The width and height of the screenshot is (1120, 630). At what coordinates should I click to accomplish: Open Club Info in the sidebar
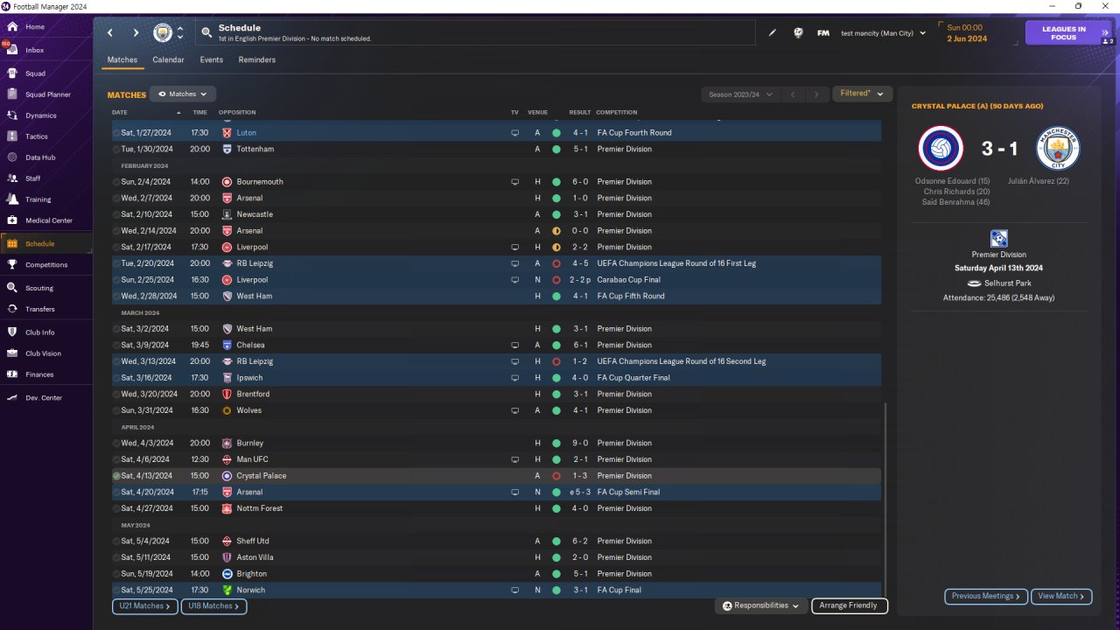(39, 332)
